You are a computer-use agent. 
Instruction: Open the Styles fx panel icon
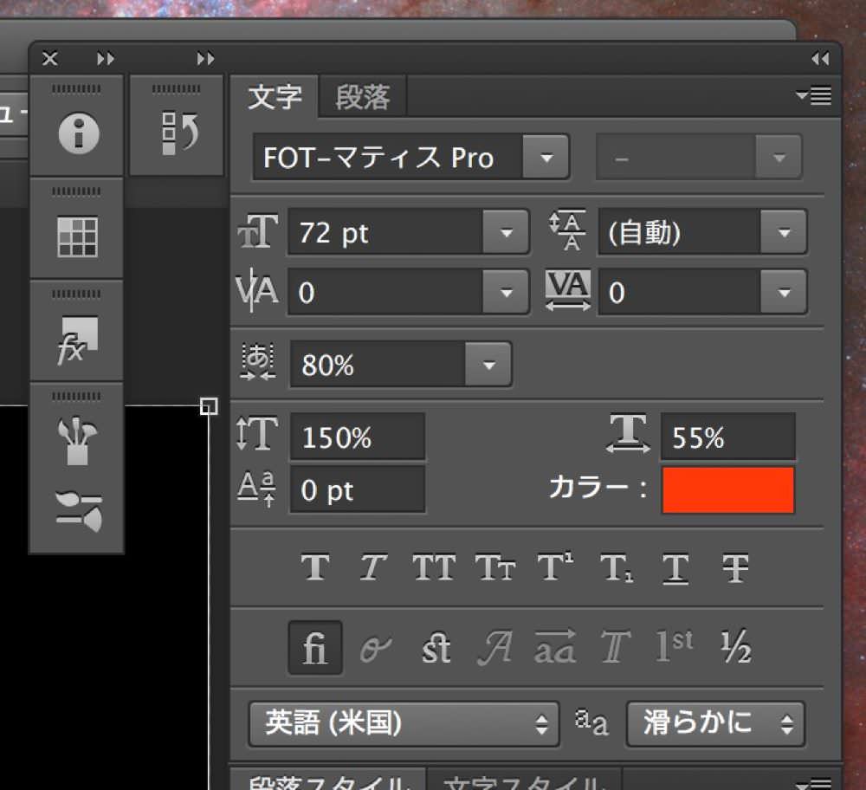coord(77,340)
